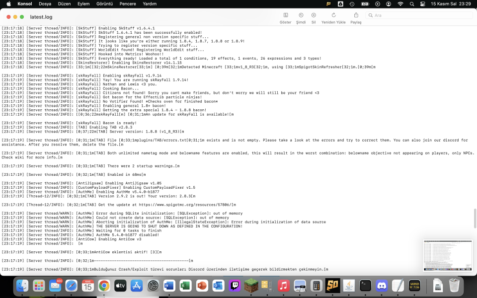Open Twitch from the dock
This screenshot has height=298, width=477.
point(235,286)
